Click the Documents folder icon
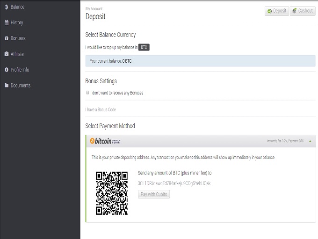This screenshot has width=318, height=239. click(7, 86)
